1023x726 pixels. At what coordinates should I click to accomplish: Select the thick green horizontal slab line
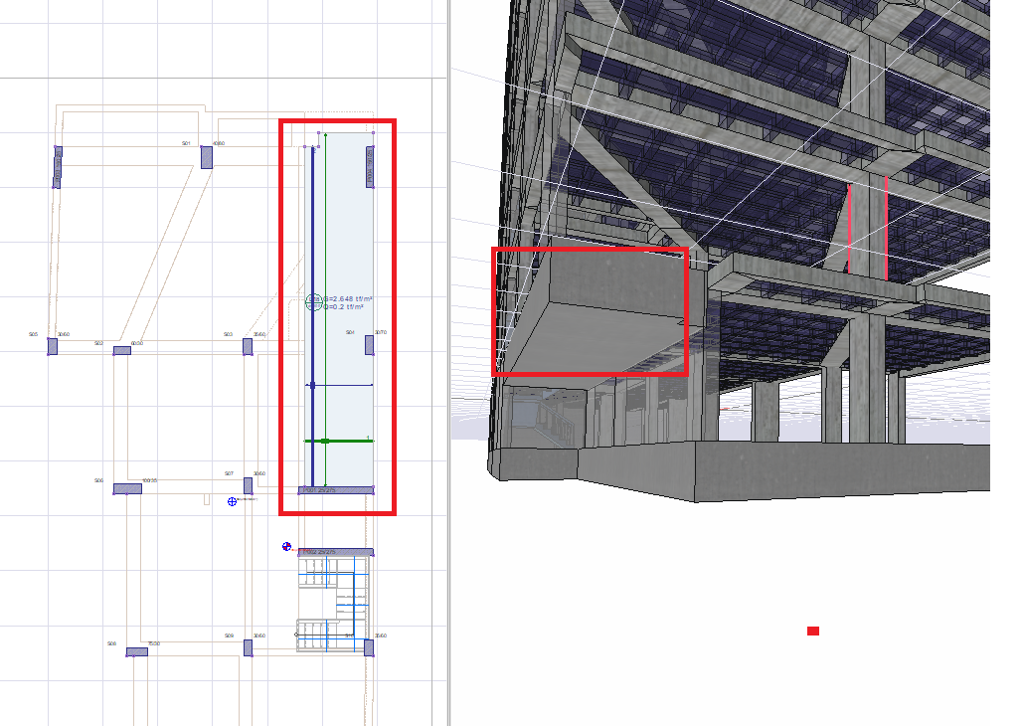click(x=339, y=442)
